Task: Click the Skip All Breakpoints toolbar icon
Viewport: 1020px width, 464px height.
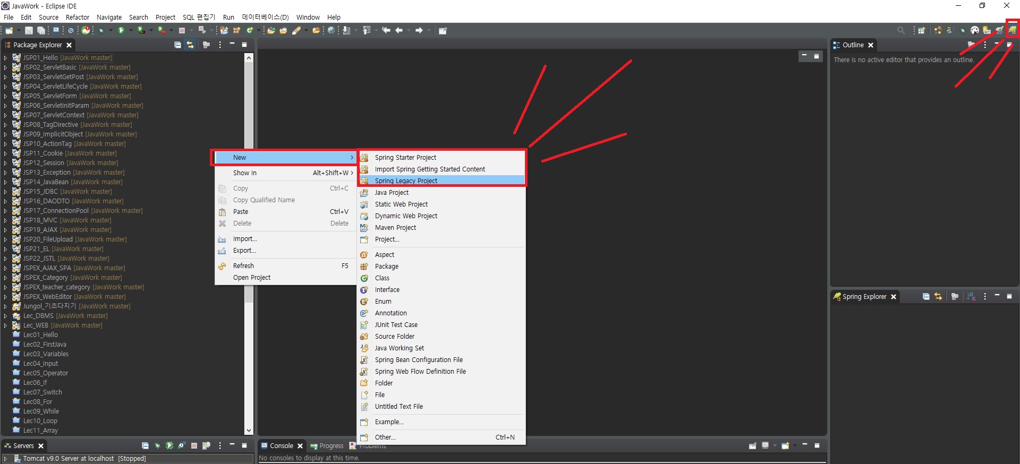Action: click(x=71, y=30)
